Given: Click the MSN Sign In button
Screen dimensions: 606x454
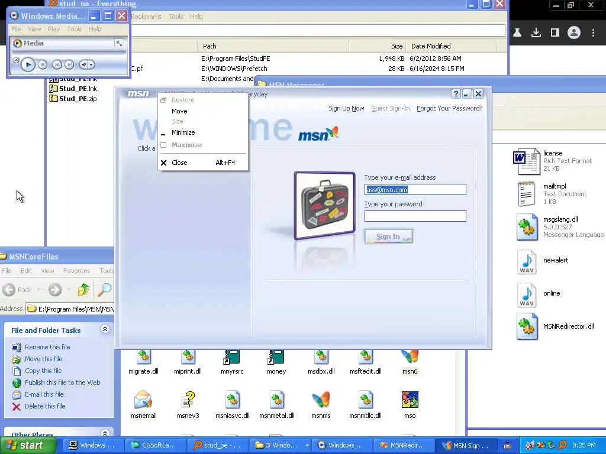Looking at the screenshot, I should (389, 236).
